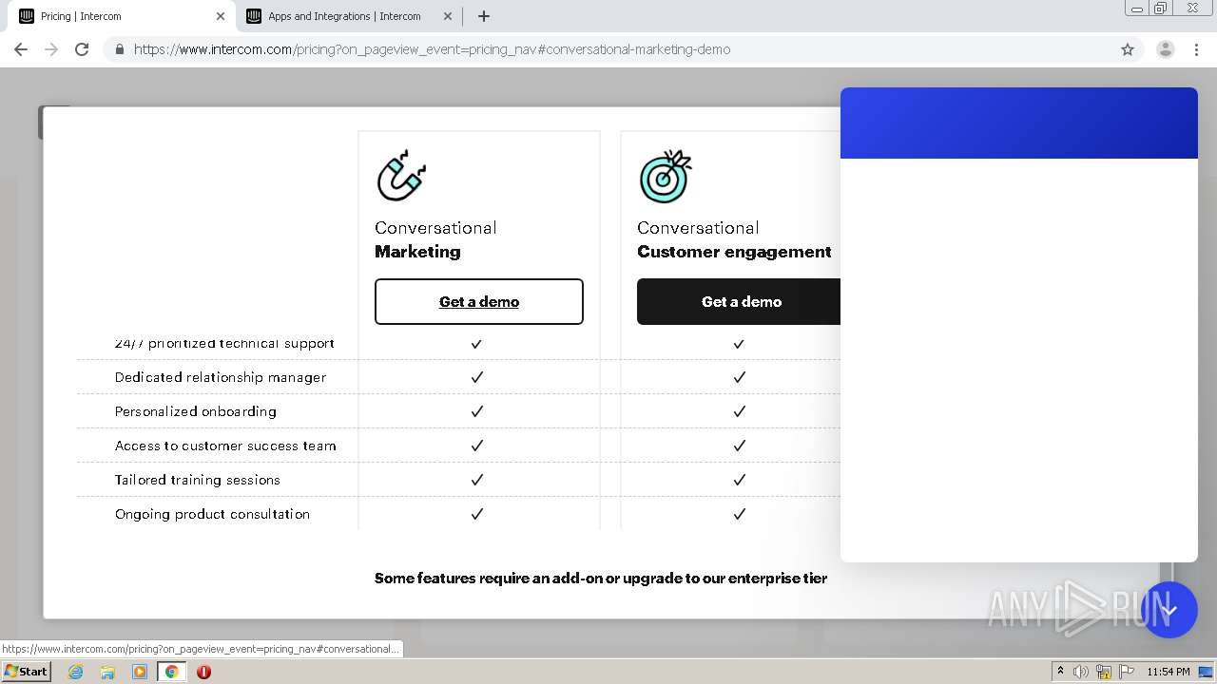Switch to the Pricing | Intercom tab
This screenshot has height=684, width=1217.
tap(122, 16)
